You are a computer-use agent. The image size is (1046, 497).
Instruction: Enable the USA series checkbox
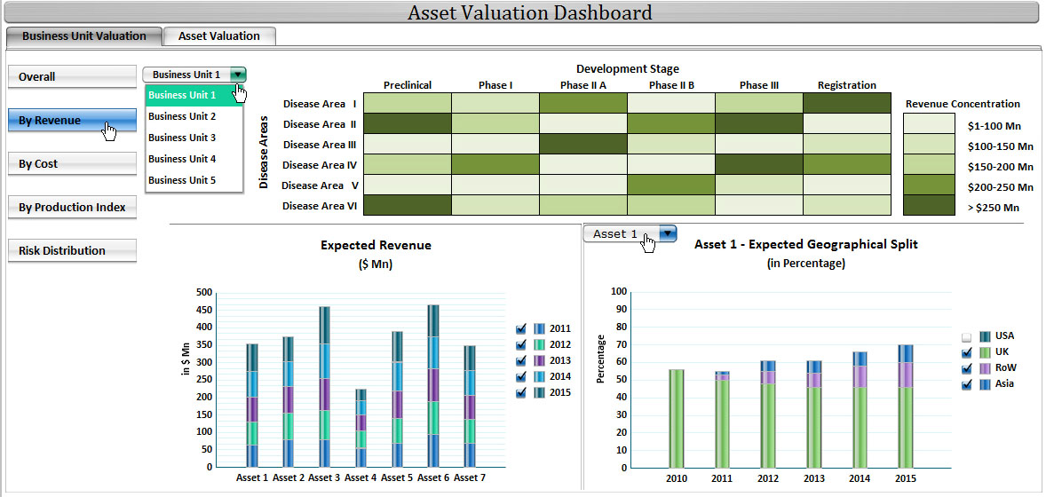pyautogui.click(x=967, y=337)
